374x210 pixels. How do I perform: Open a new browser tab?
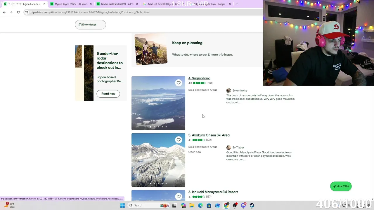[x=237, y=4]
